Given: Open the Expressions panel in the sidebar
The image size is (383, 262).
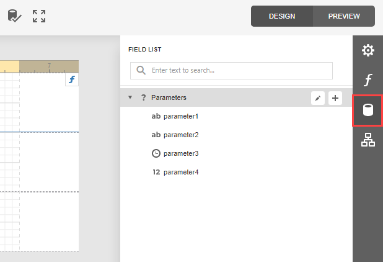Looking at the screenshot, I should pos(368,80).
